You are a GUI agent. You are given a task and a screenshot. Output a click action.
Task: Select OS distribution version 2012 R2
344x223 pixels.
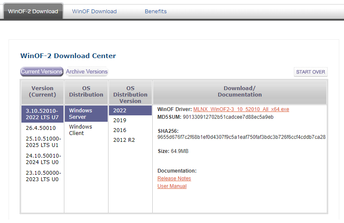point(124,140)
